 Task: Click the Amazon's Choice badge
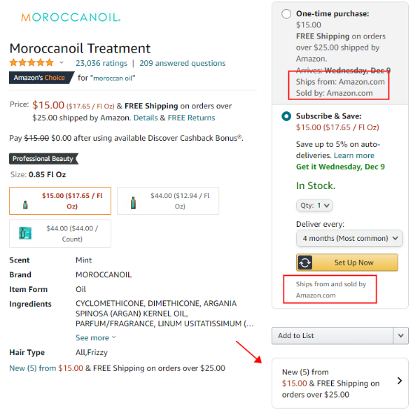pos(41,78)
